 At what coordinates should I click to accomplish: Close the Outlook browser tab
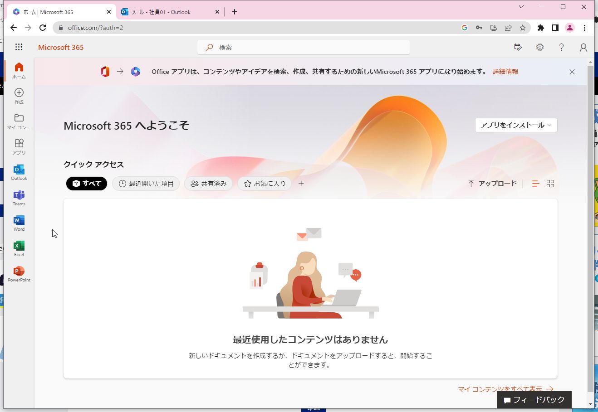[217, 12]
